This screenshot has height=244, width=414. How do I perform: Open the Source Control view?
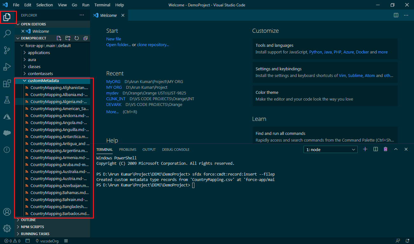point(7,50)
